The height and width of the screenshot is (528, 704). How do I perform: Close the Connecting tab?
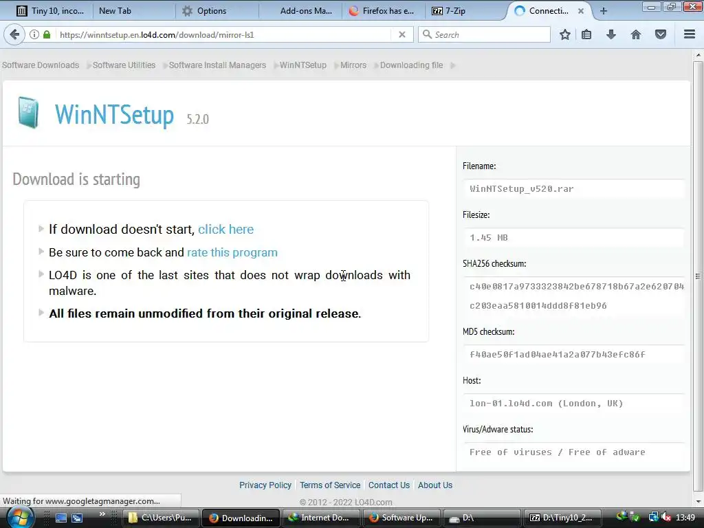581,11
